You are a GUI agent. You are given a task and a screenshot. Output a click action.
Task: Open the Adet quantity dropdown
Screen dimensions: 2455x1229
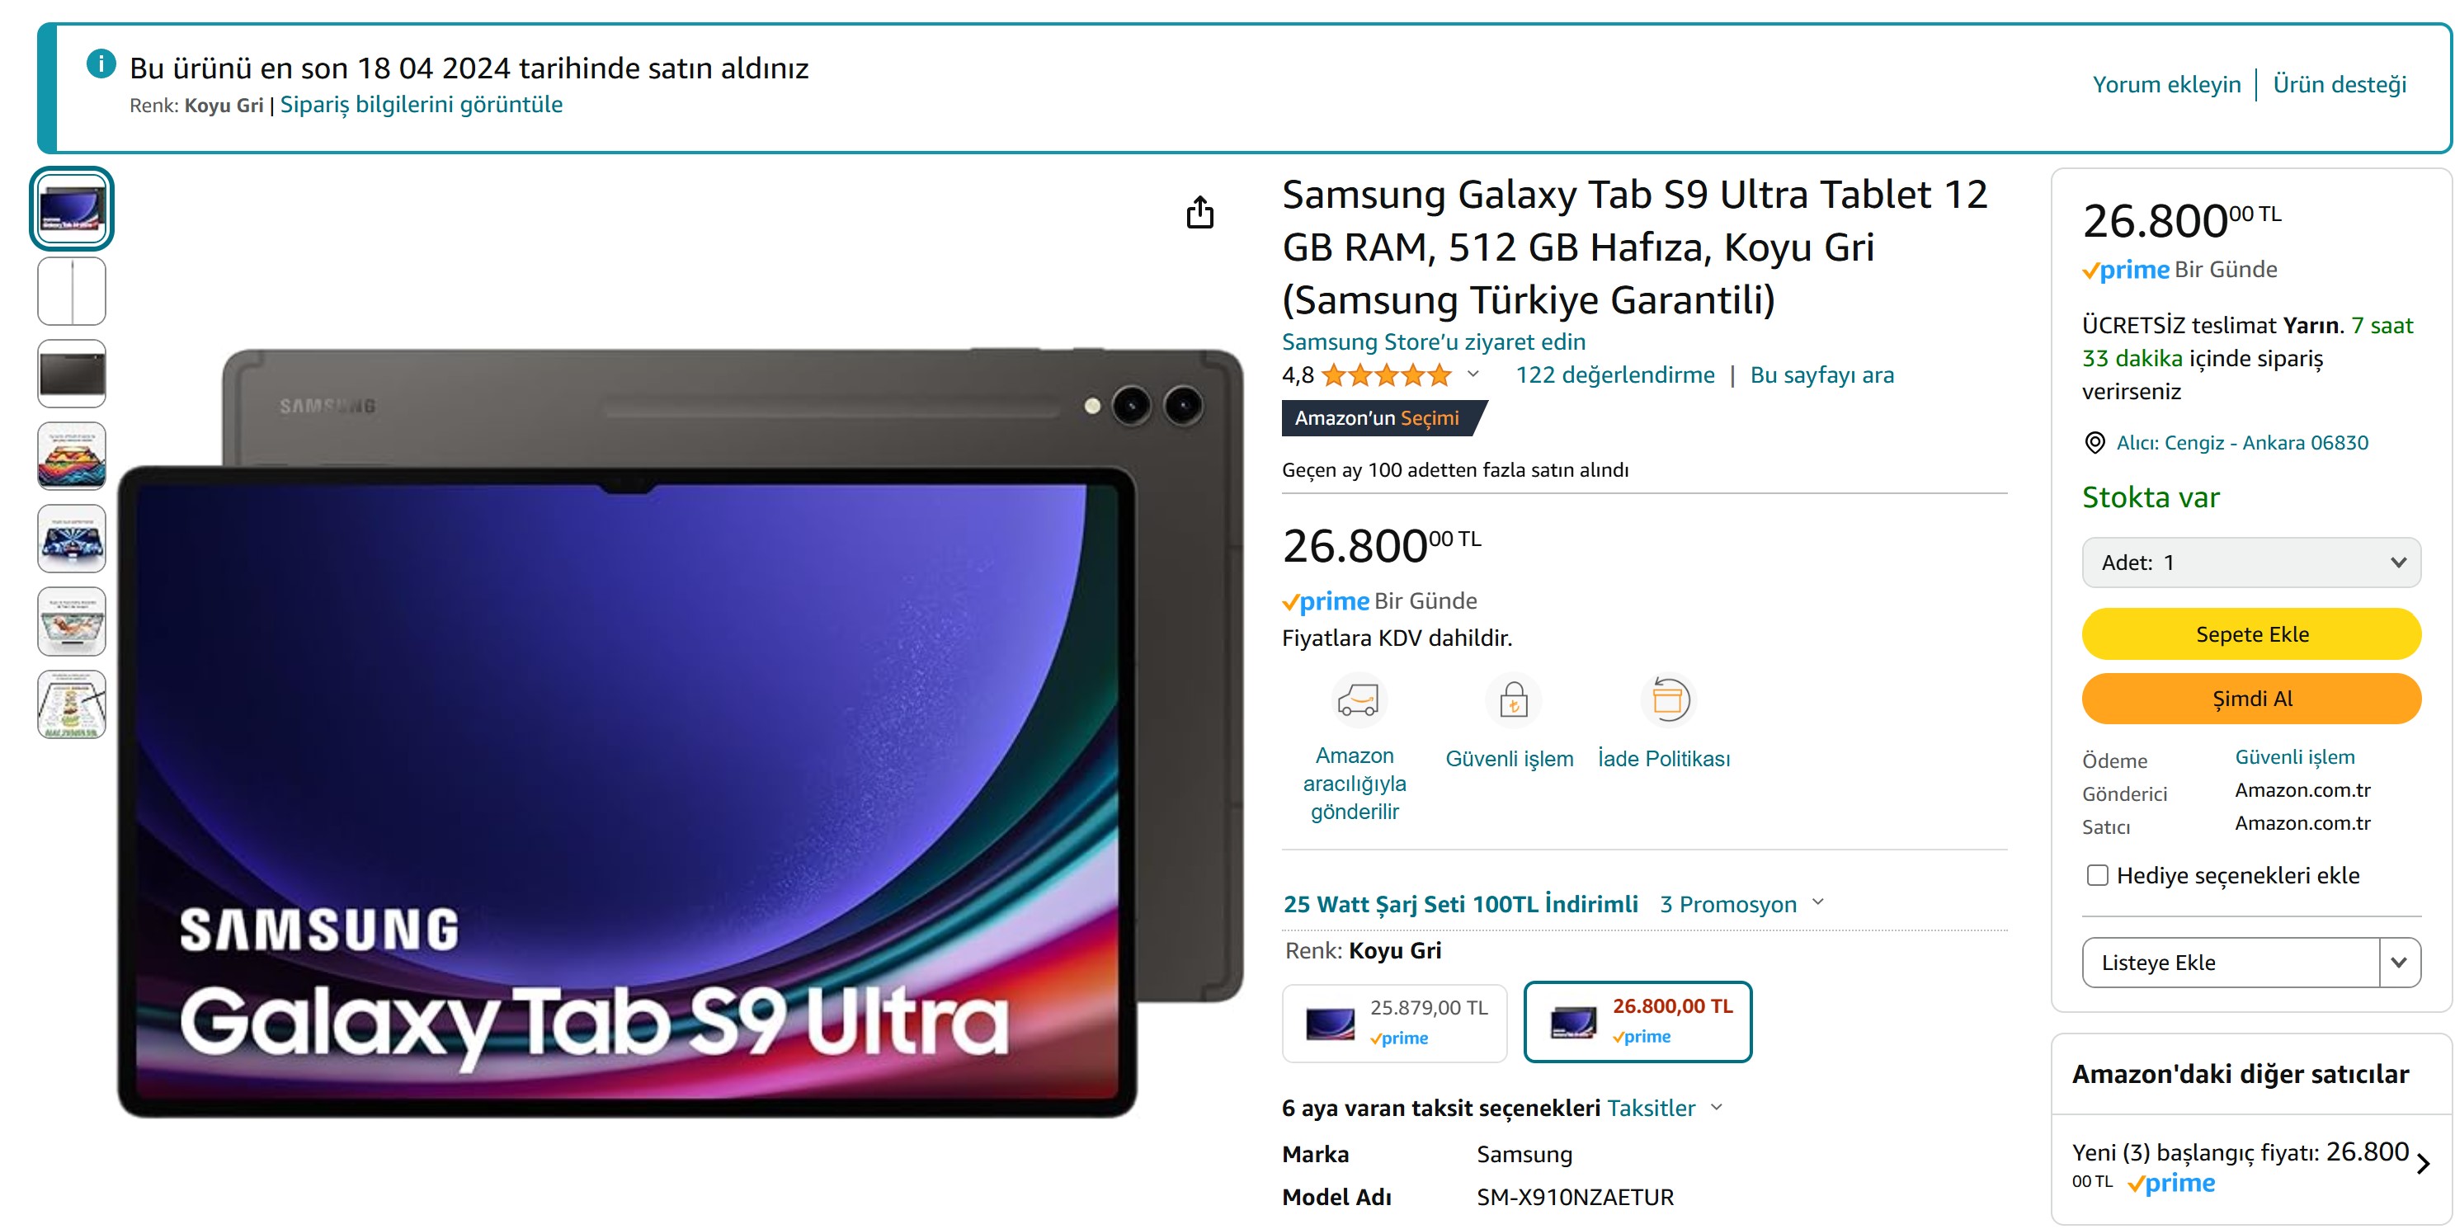2251,563
